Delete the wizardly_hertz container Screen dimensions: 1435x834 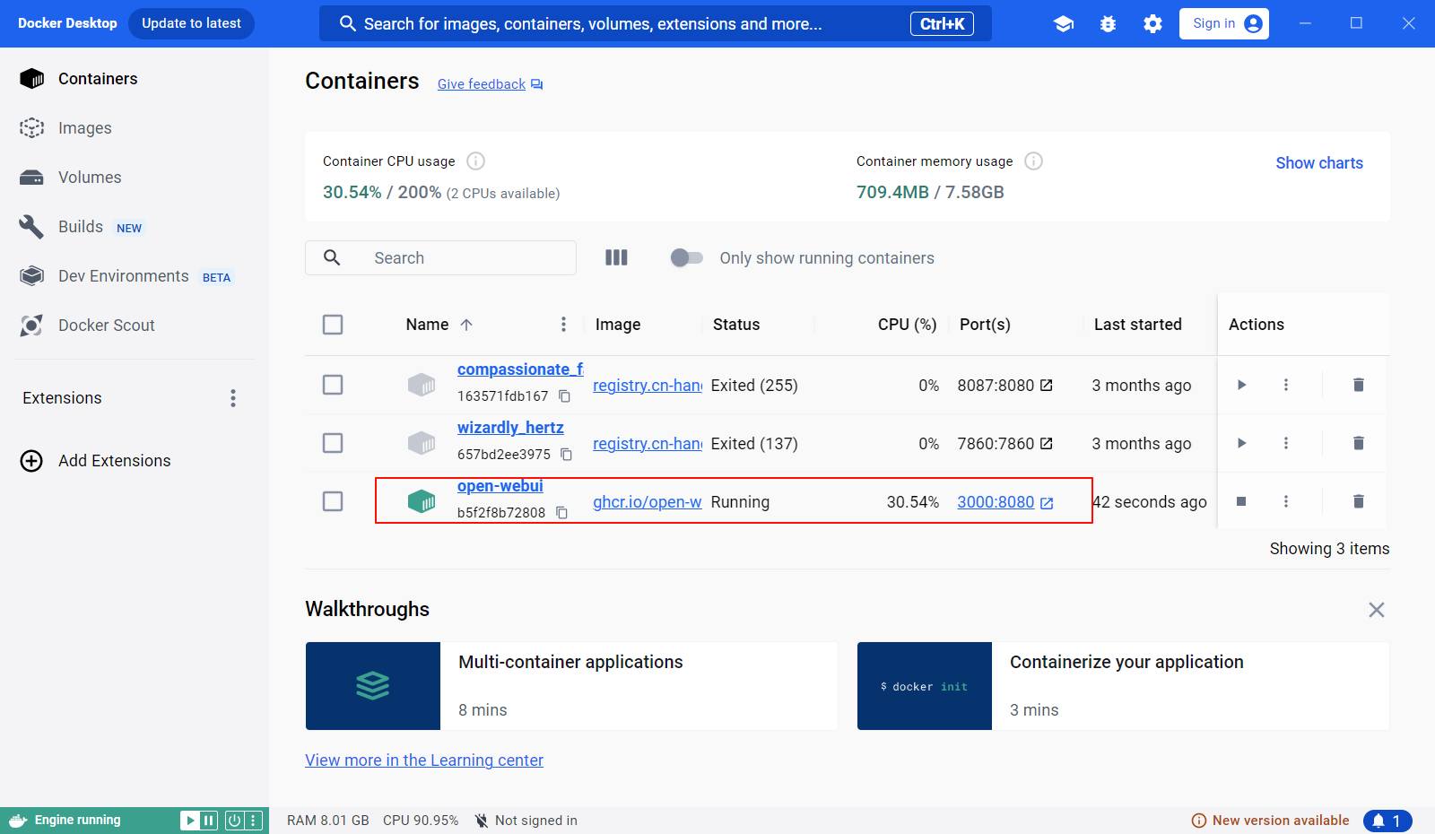coord(1359,443)
